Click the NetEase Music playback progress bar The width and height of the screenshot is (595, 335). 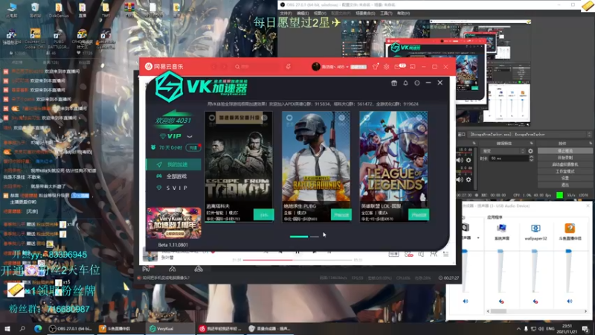[x=297, y=260]
